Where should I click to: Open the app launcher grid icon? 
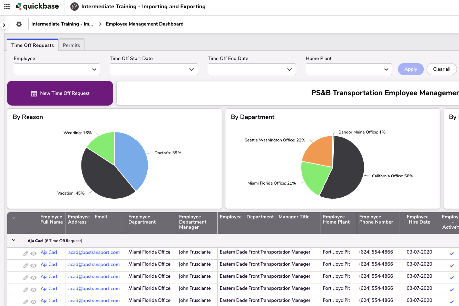7,7
